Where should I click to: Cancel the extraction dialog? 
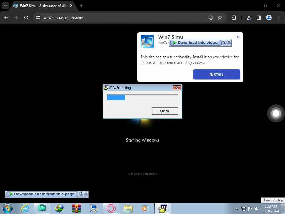[x=165, y=111]
